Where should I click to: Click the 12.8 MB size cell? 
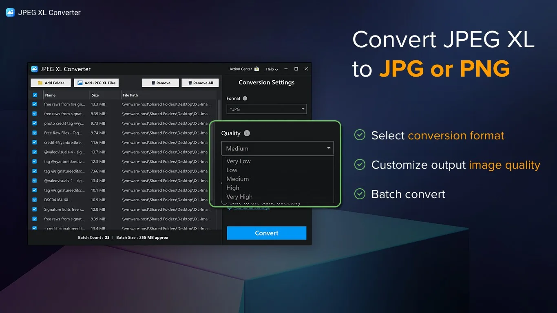98,209
